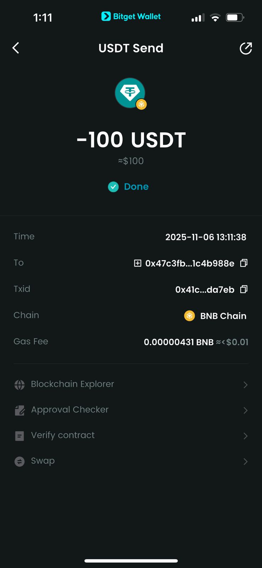Go back using the top-left arrow
Viewport: 262px width, 568px height.
[16, 48]
